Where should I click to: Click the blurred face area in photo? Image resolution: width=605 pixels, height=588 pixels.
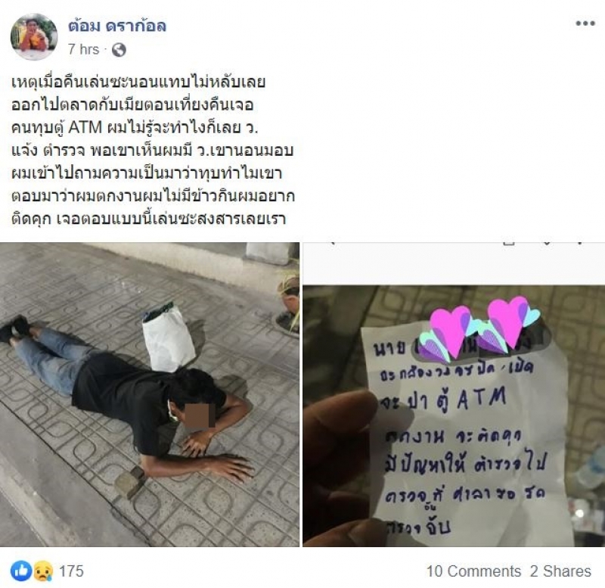[200, 415]
